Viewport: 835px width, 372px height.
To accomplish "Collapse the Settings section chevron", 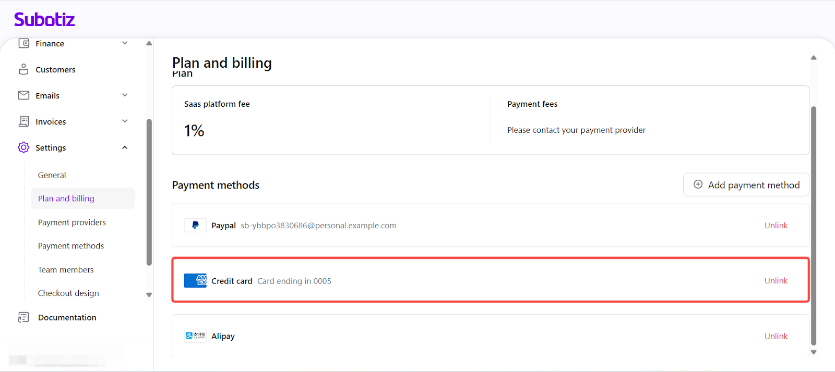I will click(125, 147).
